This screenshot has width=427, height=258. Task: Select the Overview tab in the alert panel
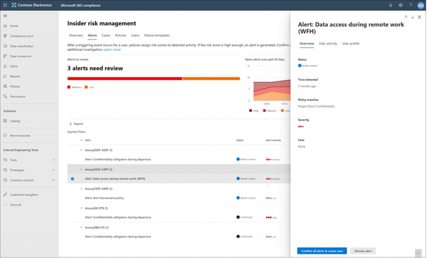(306, 44)
